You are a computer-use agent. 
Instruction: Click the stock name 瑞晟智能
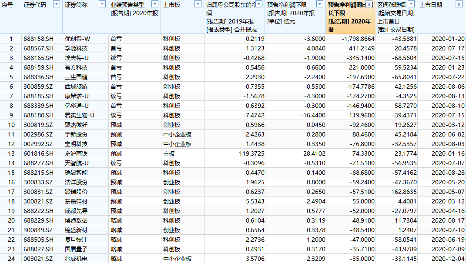click(x=76, y=173)
